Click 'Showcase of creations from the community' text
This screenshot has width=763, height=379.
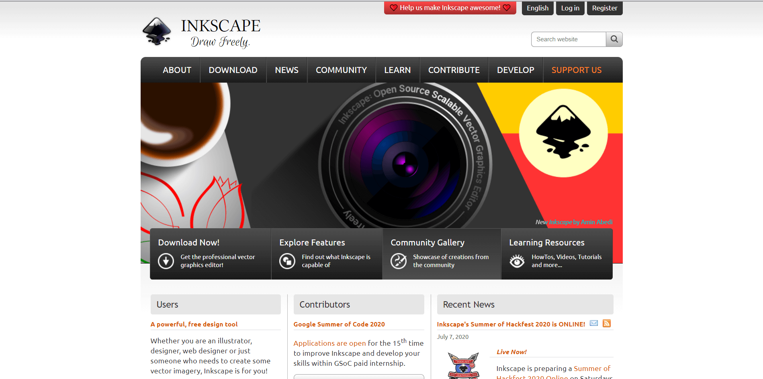[x=451, y=261]
